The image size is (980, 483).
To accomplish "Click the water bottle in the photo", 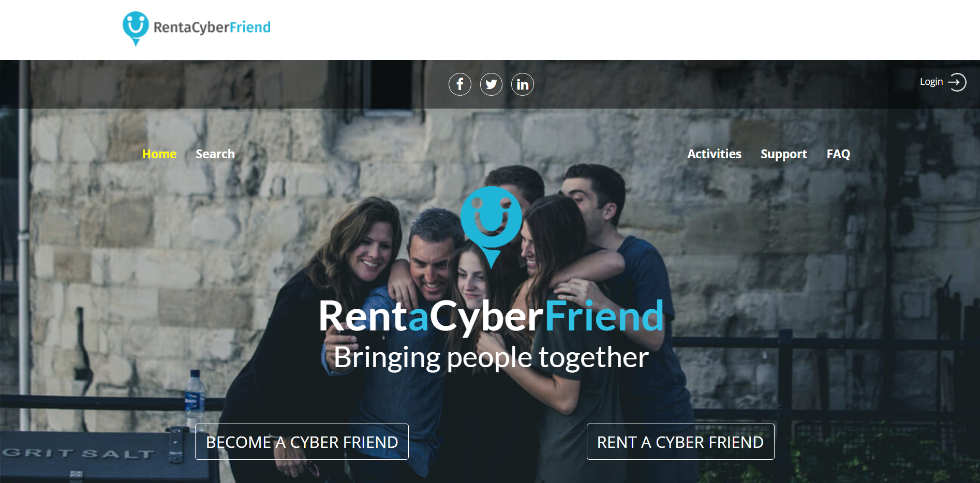I will pos(195,394).
